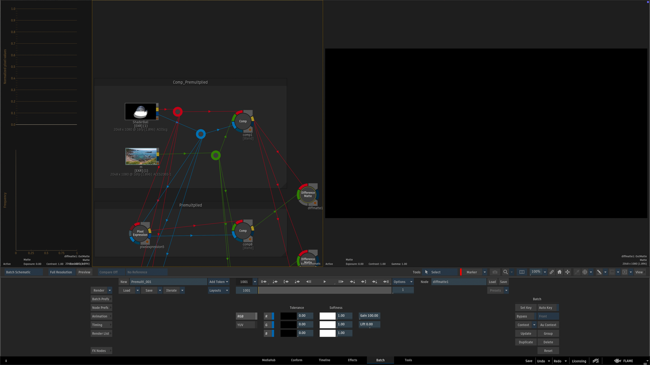Click the green elbow connector node
Screen dimensions: 650x365
tap(216, 155)
